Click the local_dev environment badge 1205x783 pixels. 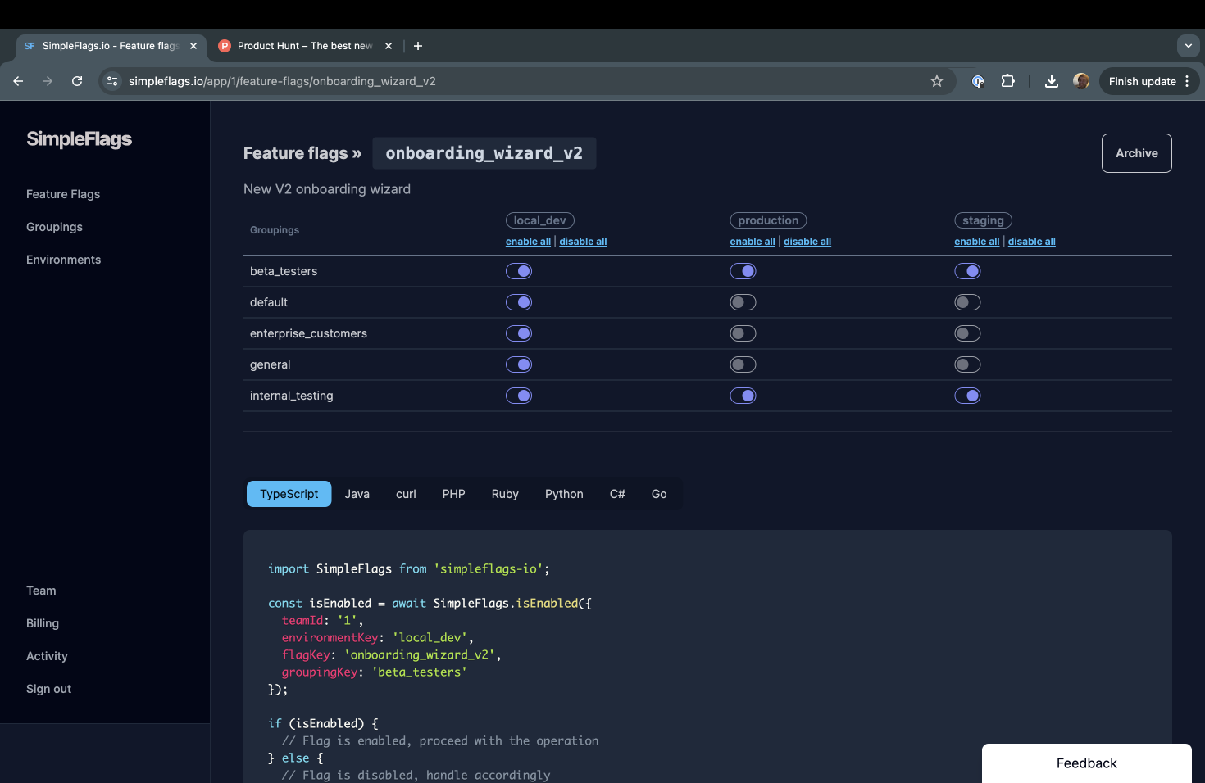click(x=539, y=220)
